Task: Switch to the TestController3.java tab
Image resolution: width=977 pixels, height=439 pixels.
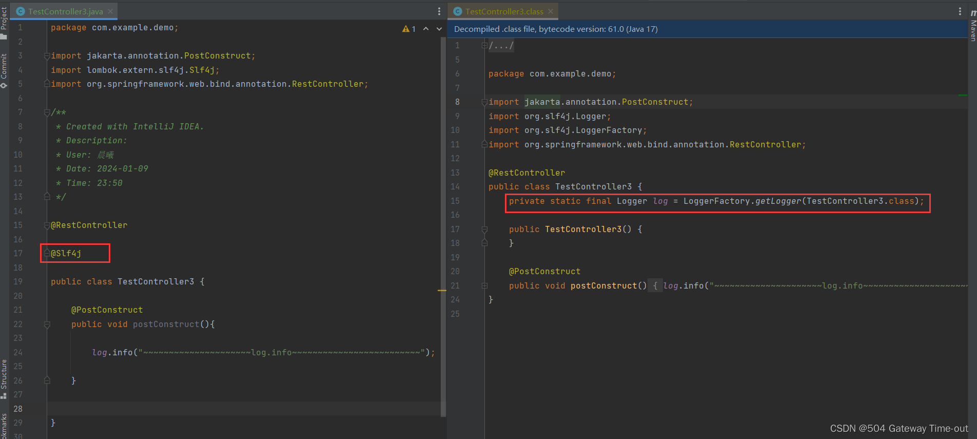Action: 66,11
